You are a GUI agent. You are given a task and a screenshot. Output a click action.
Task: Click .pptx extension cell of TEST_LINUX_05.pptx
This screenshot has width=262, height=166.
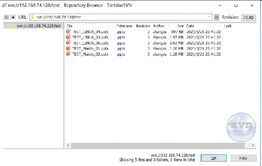121,37
